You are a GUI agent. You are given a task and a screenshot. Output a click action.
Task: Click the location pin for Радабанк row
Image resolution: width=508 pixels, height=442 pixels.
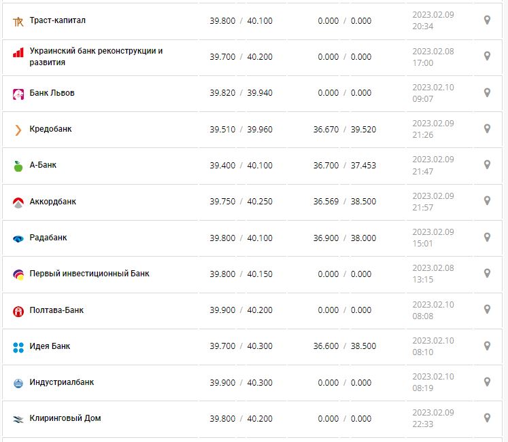487,238
